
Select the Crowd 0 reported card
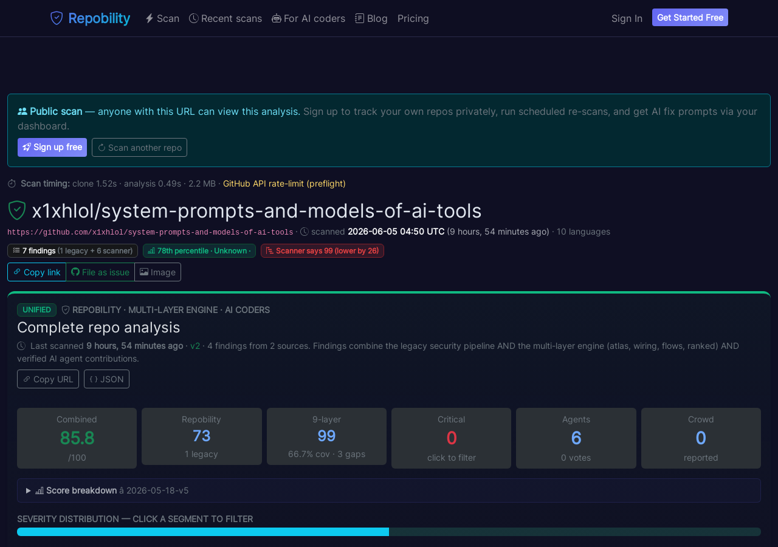click(701, 438)
